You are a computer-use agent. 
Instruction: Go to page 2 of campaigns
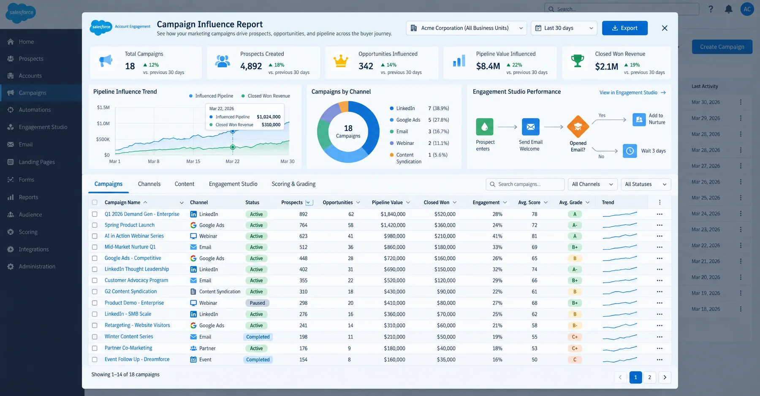point(649,377)
